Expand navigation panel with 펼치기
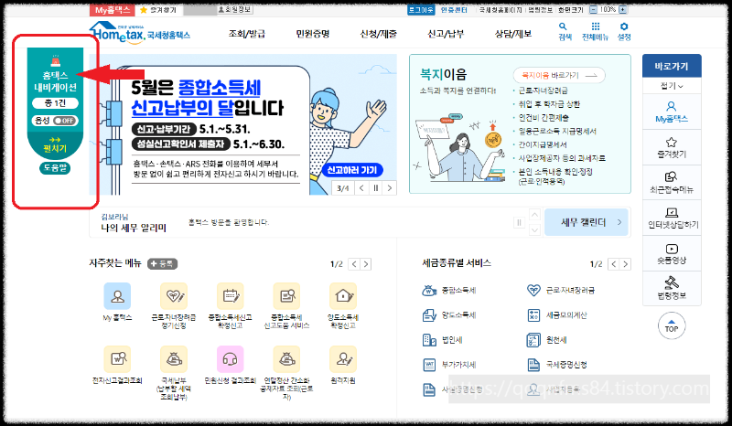The height and width of the screenshot is (426, 732). [55, 144]
